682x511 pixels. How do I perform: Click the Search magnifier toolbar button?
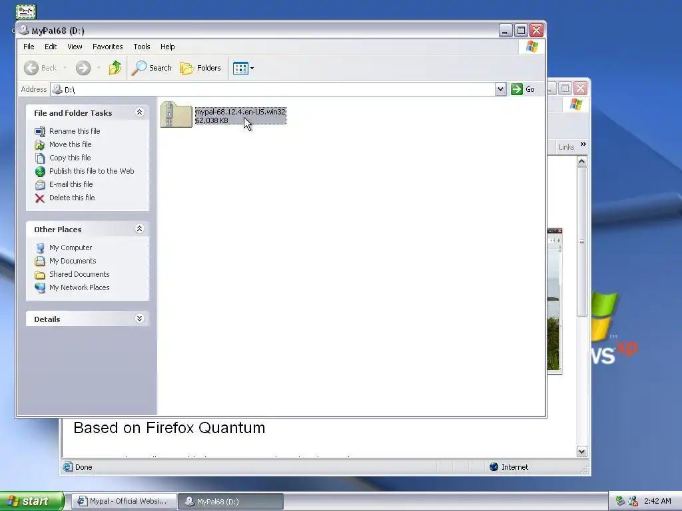pyautogui.click(x=152, y=68)
